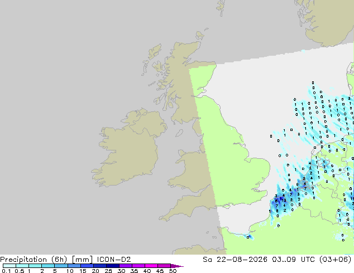Click the violet swatch between 30 and 35
This screenshot has width=354, height=273.
pos(126,266)
